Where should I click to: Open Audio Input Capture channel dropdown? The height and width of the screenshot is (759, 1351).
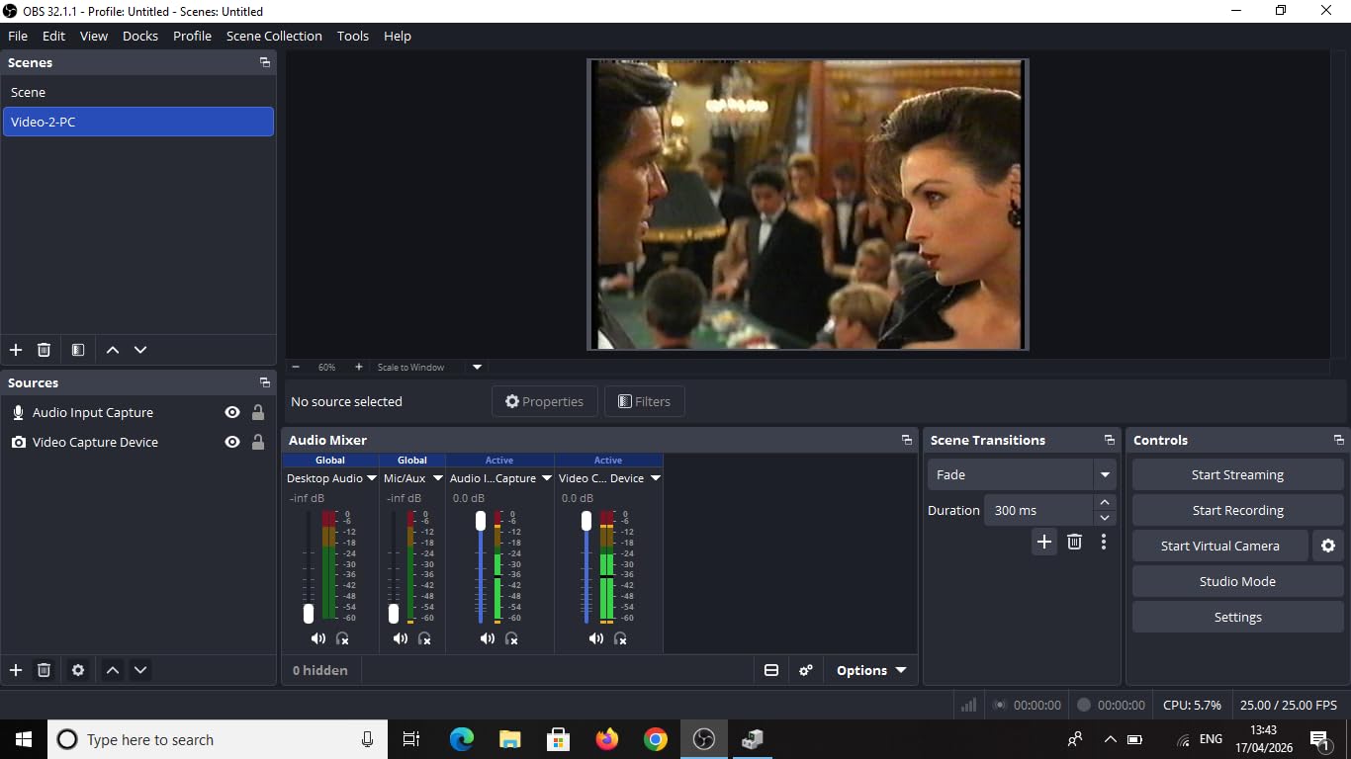click(x=546, y=478)
